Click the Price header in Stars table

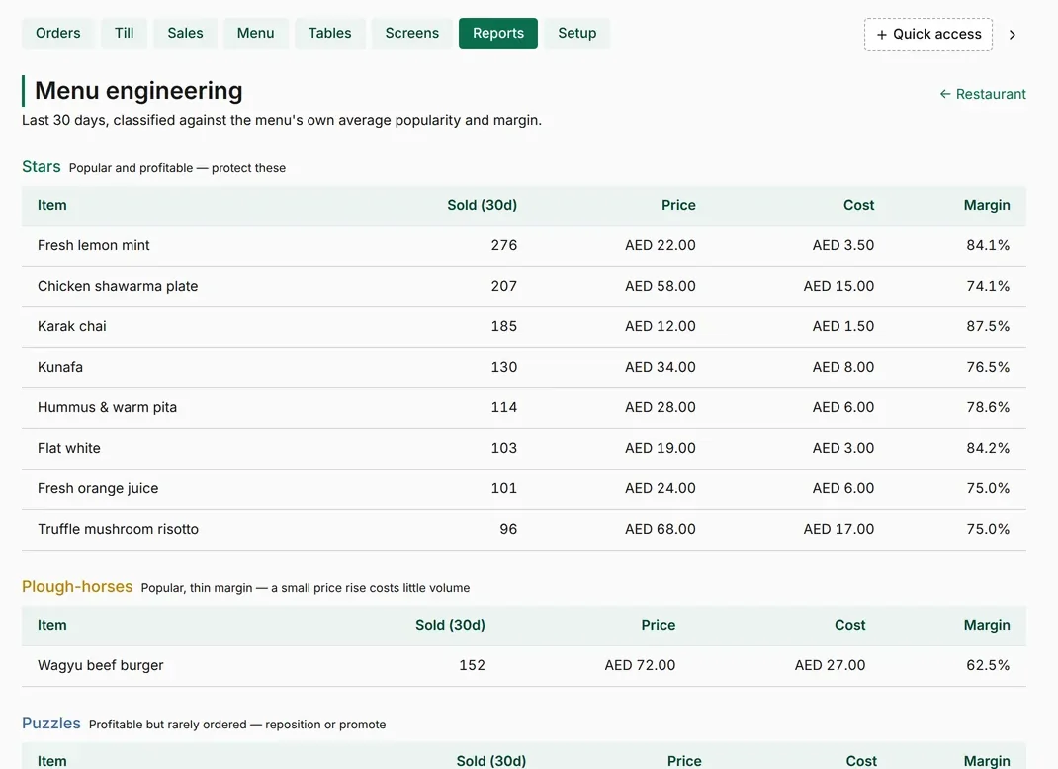678,205
